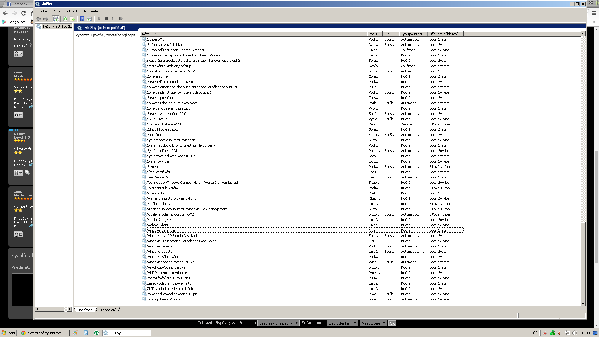Click the Restart service toolbar icon
599x337 pixels.
[120, 19]
